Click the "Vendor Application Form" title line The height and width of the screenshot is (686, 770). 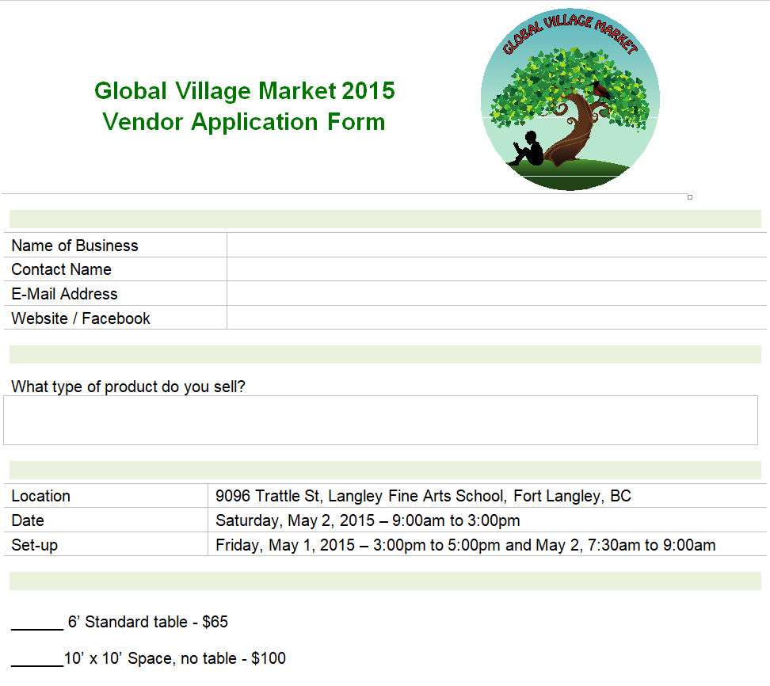(x=244, y=122)
